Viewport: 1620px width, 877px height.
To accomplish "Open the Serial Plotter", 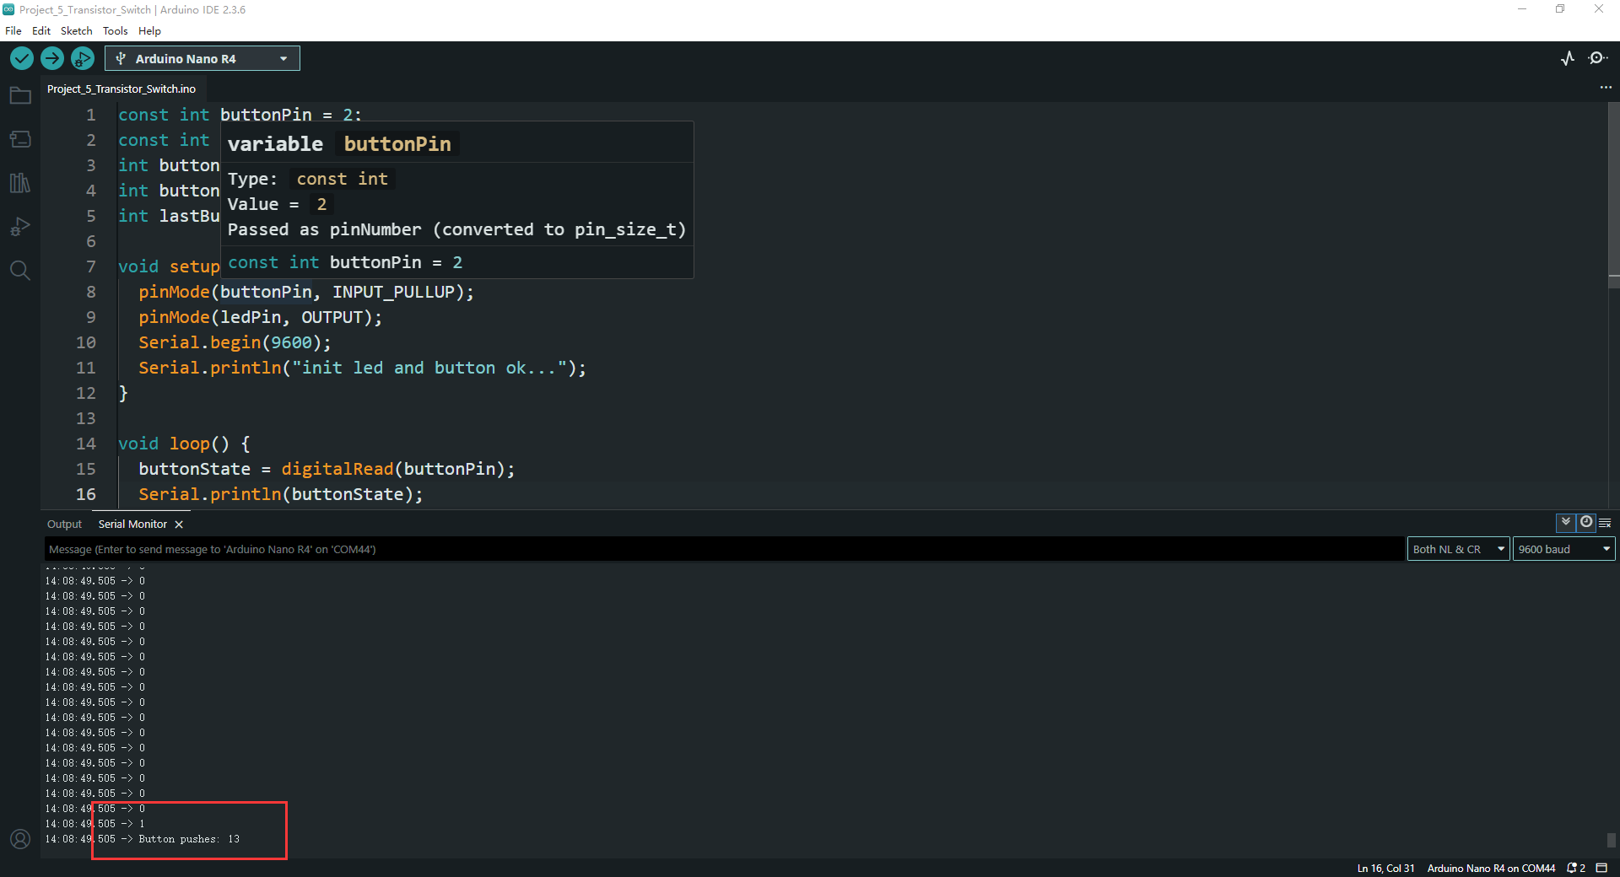I will click(x=1567, y=58).
